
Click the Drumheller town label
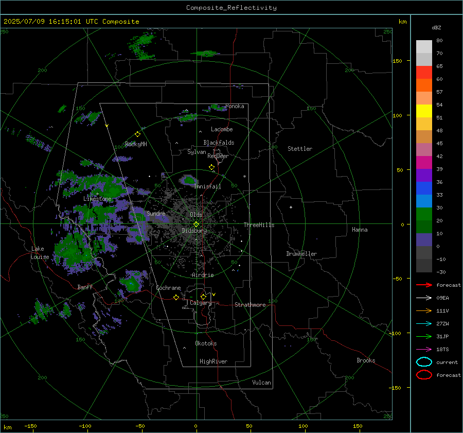tap(301, 254)
